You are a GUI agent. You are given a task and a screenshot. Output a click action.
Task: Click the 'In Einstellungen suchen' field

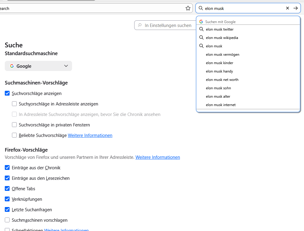(168, 25)
